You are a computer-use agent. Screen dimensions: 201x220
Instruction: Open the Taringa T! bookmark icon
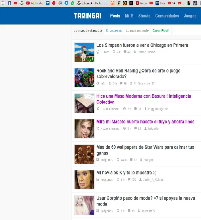pos(47,3)
